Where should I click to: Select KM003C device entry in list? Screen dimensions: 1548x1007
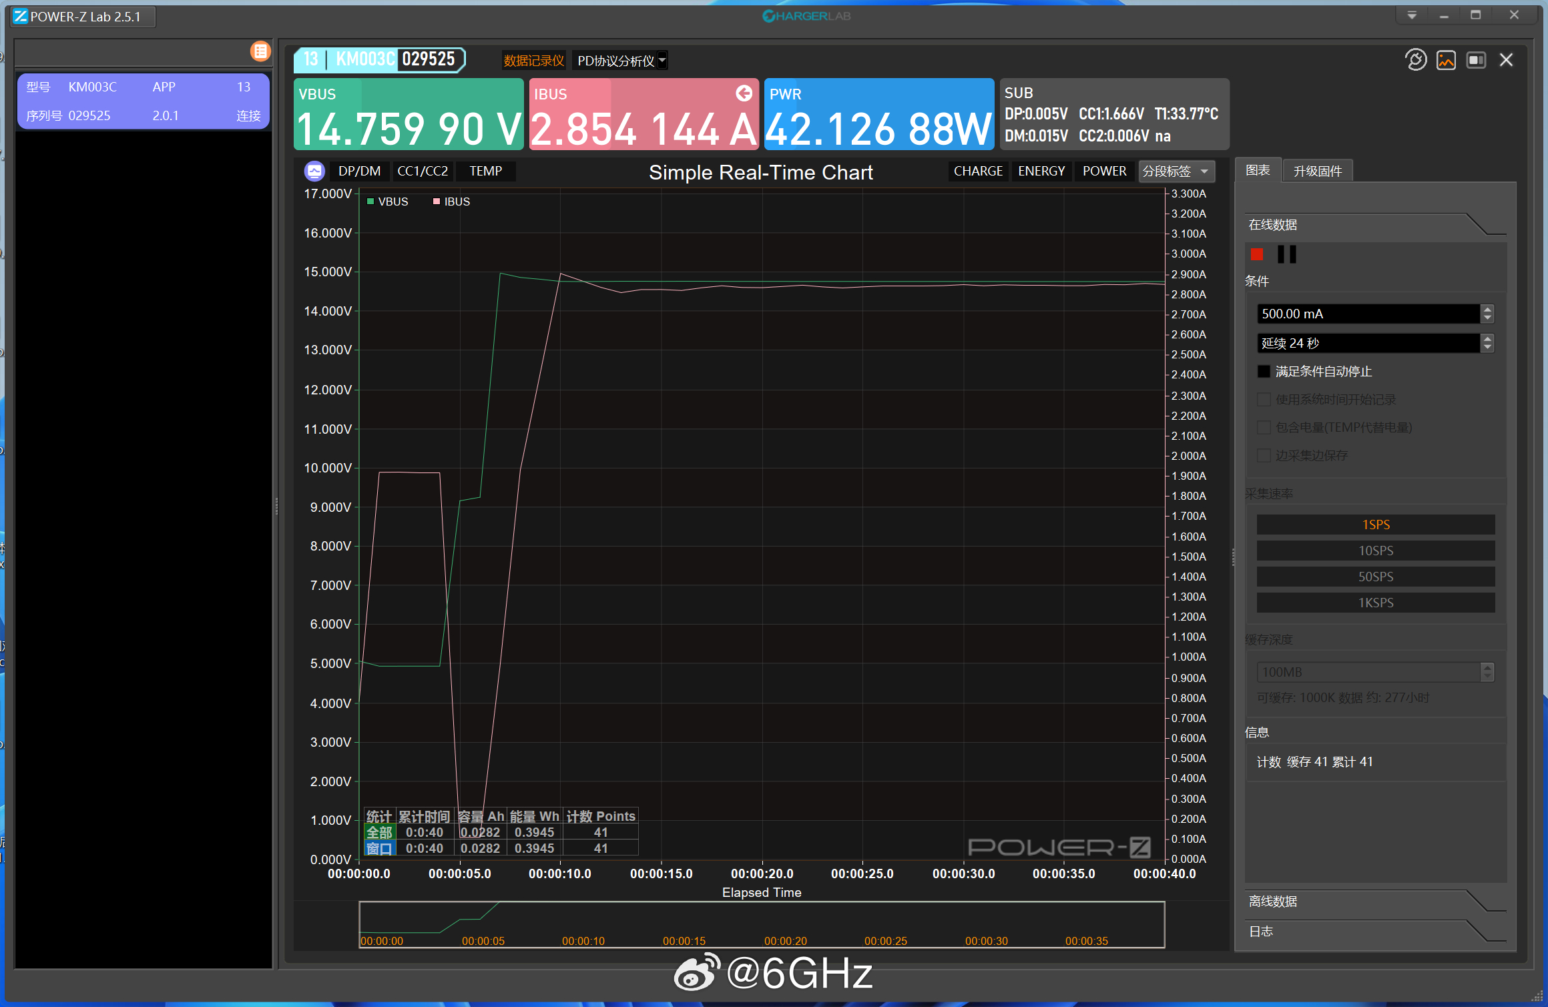[143, 101]
